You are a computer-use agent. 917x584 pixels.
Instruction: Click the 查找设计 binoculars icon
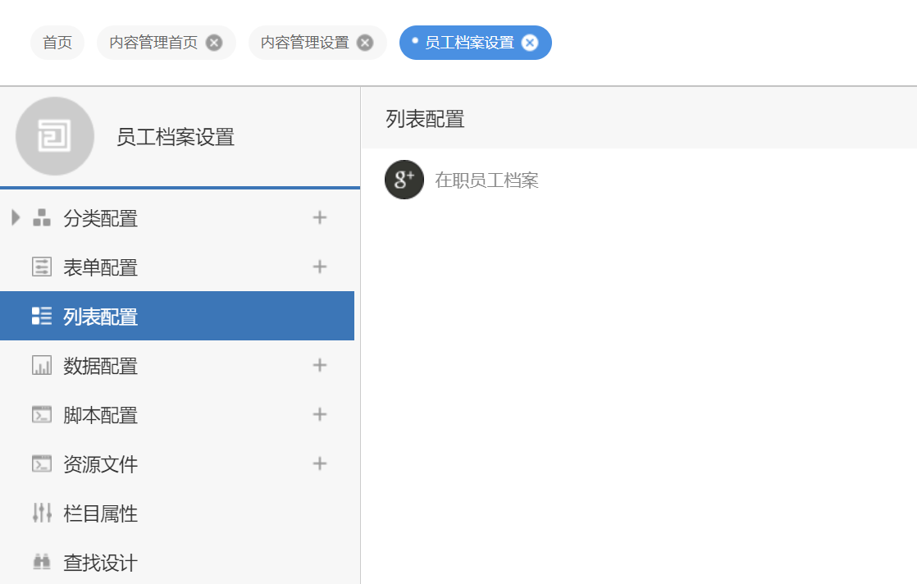coord(41,563)
